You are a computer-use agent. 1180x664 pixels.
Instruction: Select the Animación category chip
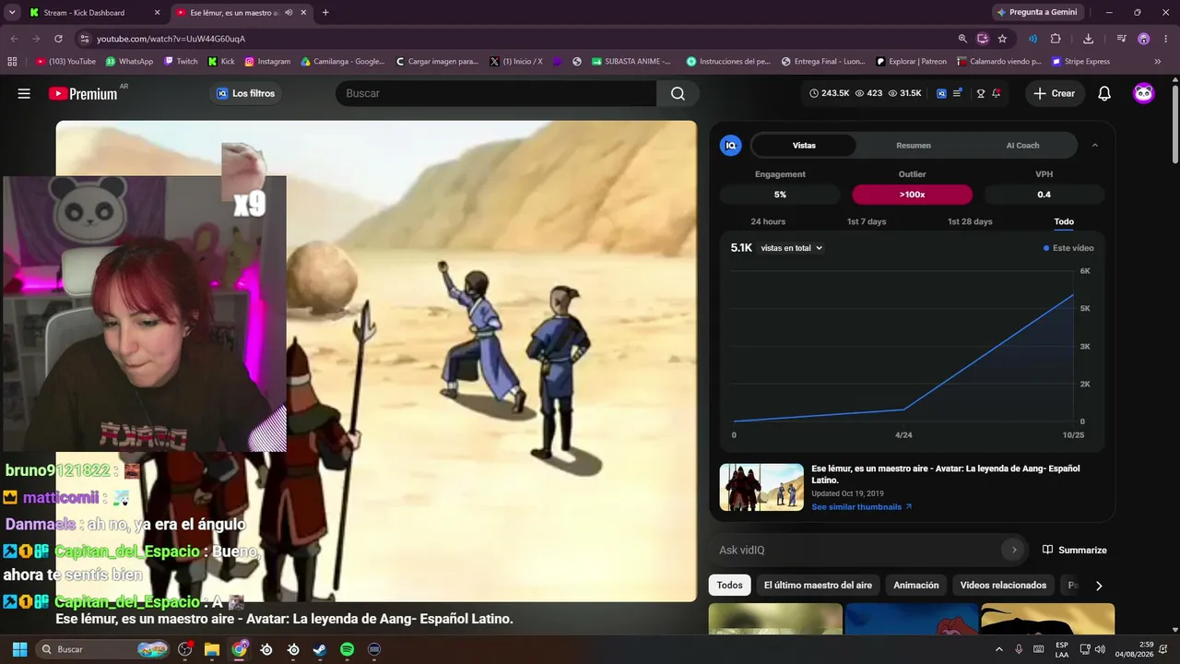(x=916, y=586)
